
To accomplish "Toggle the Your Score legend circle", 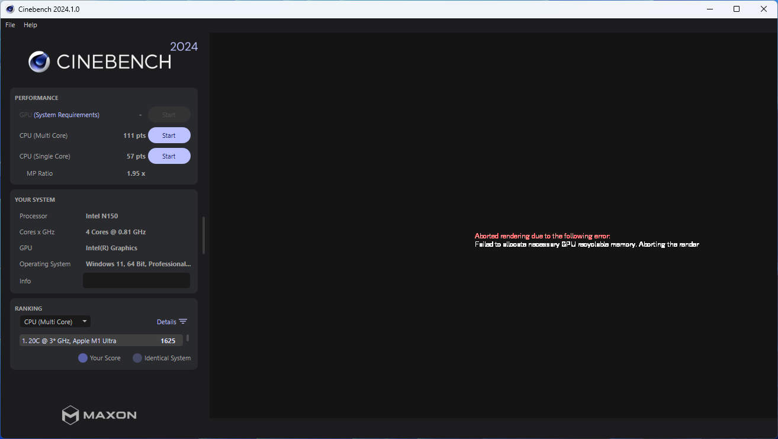I will [83, 358].
